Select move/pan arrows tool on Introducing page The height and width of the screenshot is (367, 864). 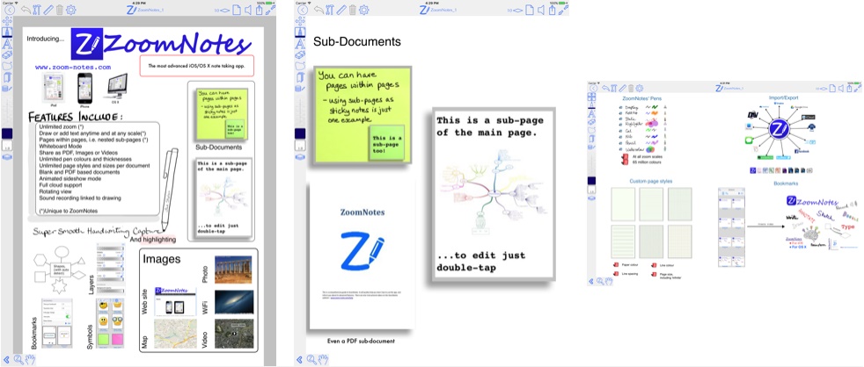click(7, 21)
